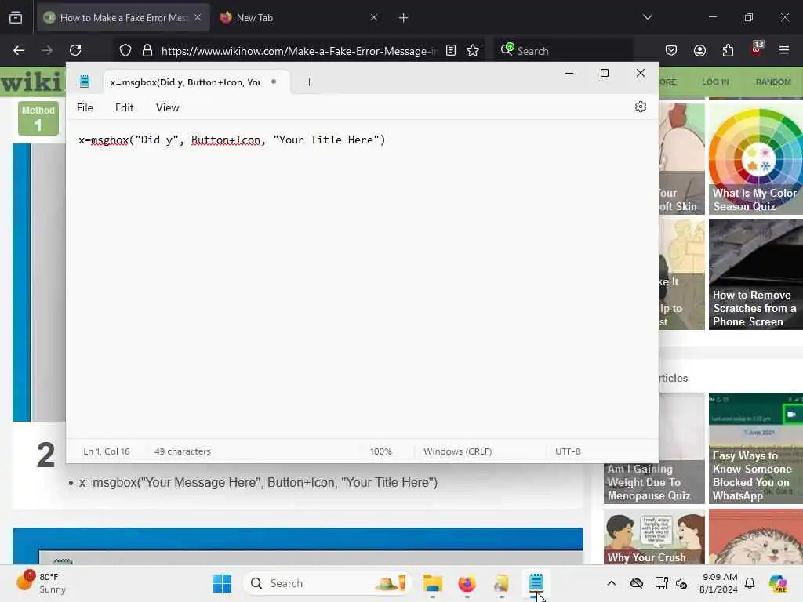Toggle Firefox reader view
The image size is (803, 602).
(451, 50)
